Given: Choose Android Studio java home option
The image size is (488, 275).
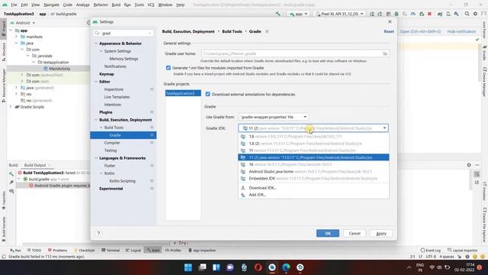Looking at the screenshot, I should tap(313, 171).
